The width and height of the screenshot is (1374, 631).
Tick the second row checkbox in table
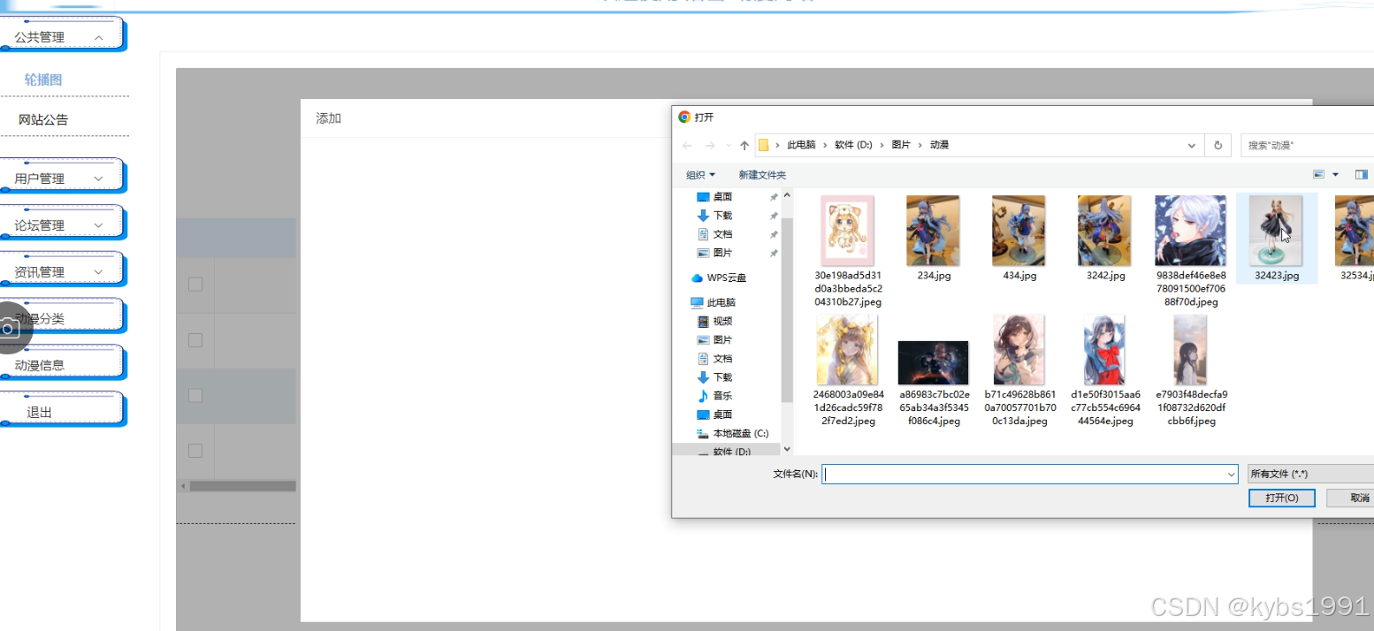coord(195,339)
